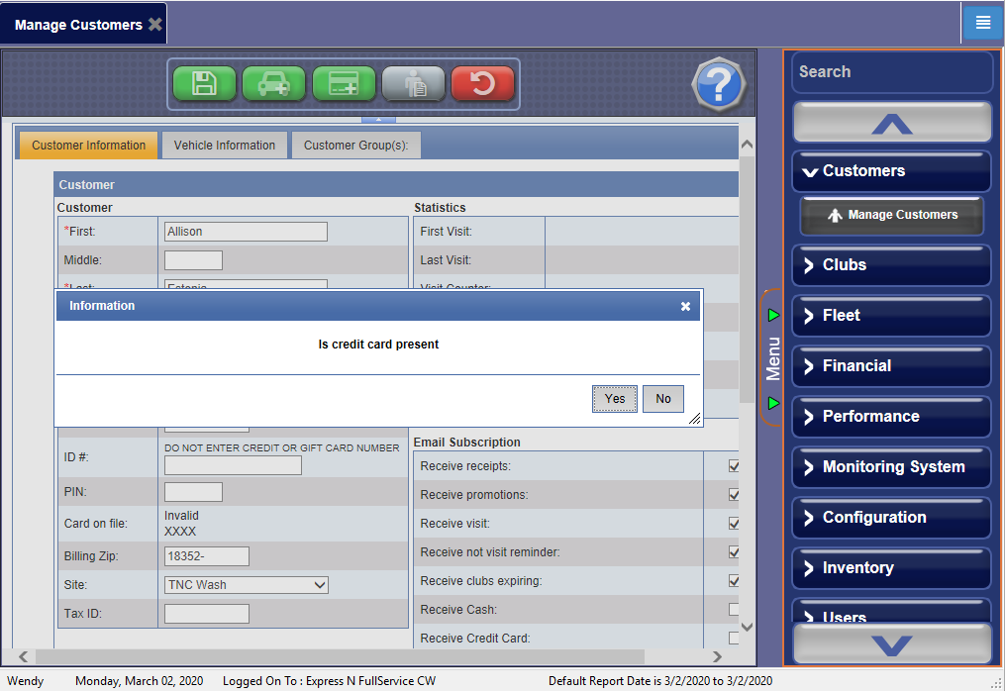
Task: Close the Information dialog with X
Action: click(685, 307)
